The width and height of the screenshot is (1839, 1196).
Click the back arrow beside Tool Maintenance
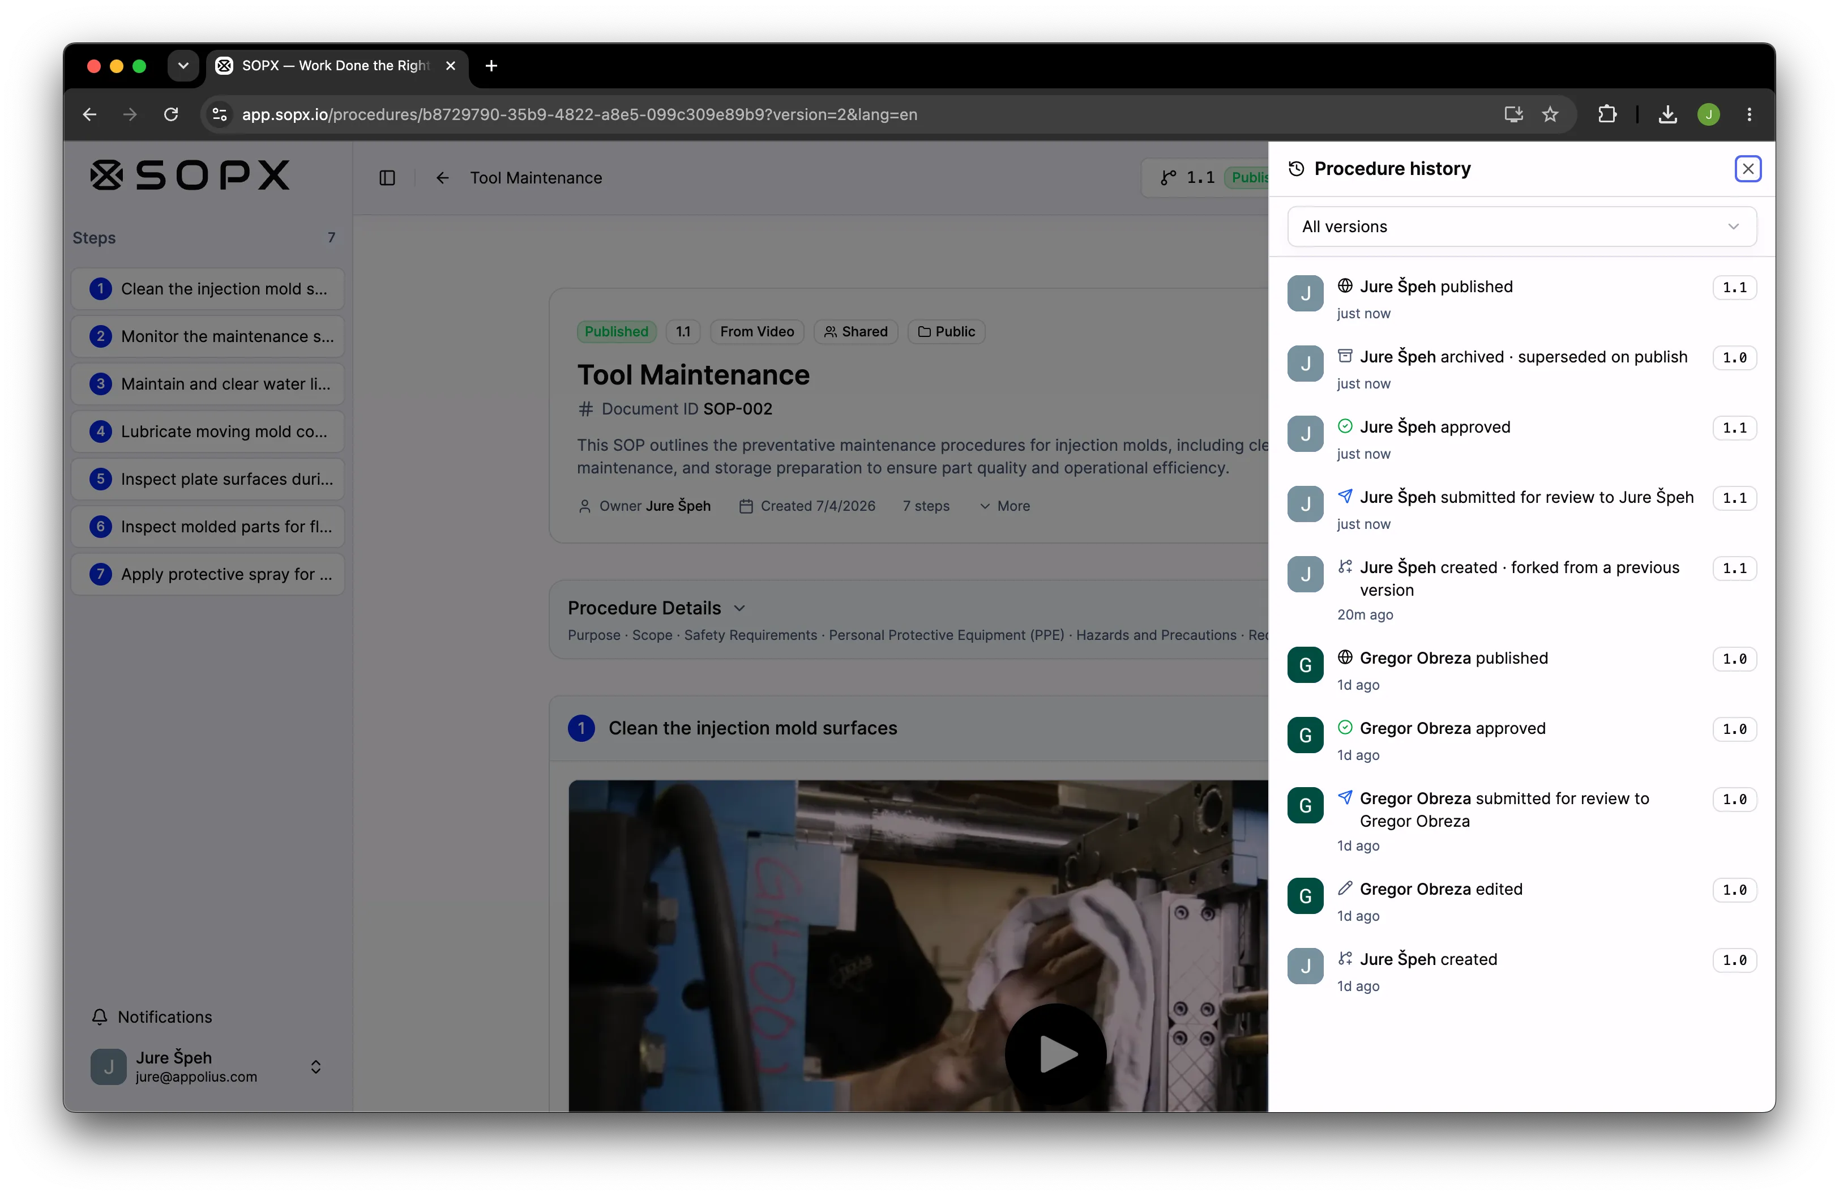click(442, 178)
